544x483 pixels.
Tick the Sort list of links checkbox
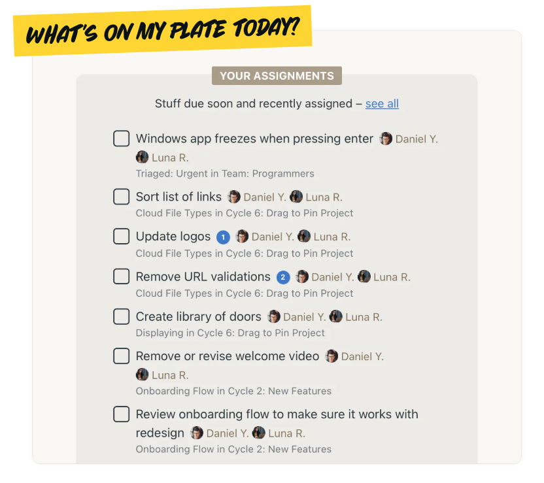(x=122, y=197)
